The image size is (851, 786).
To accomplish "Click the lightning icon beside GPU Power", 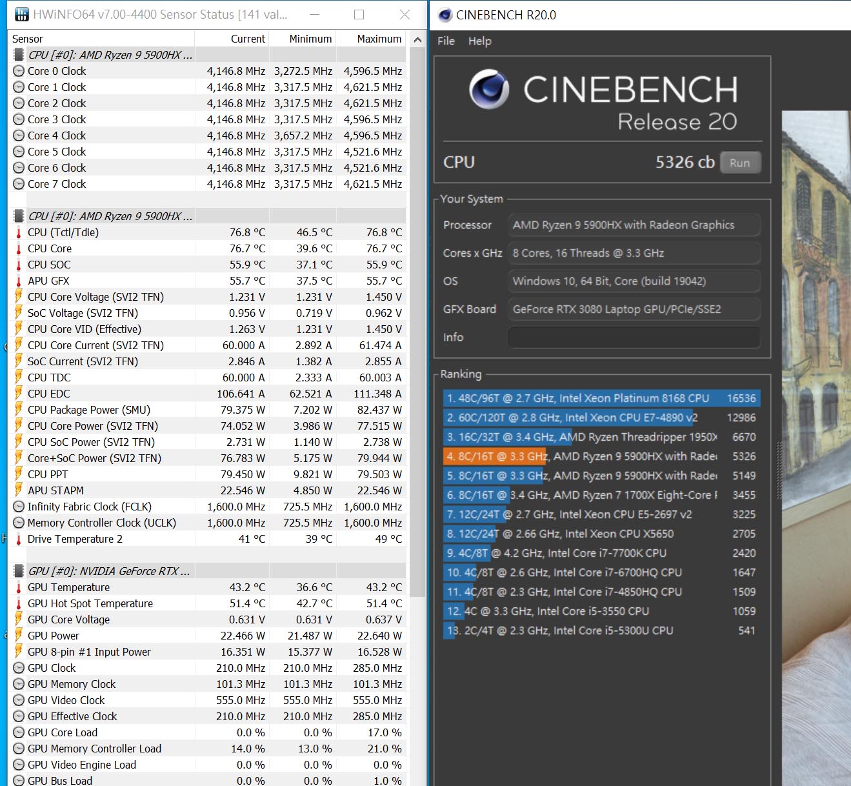I will [19, 636].
